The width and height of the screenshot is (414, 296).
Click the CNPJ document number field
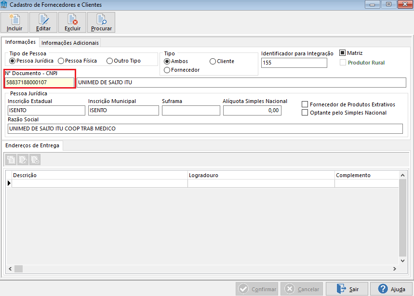point(40,82)
